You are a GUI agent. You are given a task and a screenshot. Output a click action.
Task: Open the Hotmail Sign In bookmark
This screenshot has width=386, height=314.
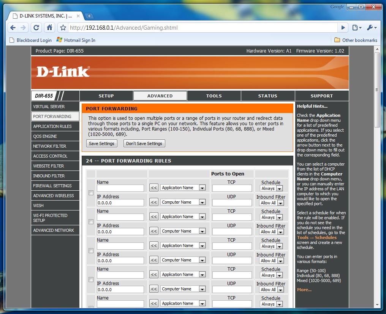[76, 40]
